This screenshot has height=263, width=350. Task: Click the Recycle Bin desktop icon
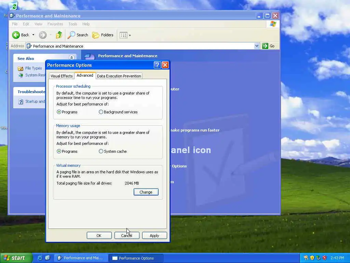[14, 6]
